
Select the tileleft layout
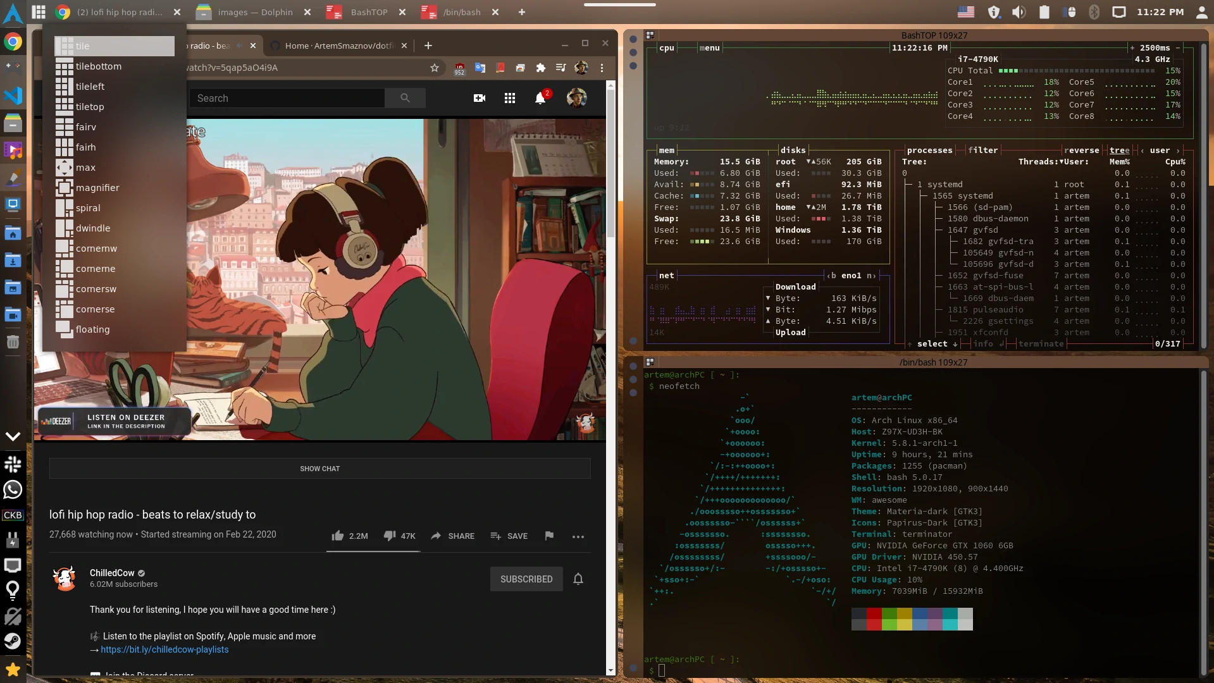(x=115, y=87)
